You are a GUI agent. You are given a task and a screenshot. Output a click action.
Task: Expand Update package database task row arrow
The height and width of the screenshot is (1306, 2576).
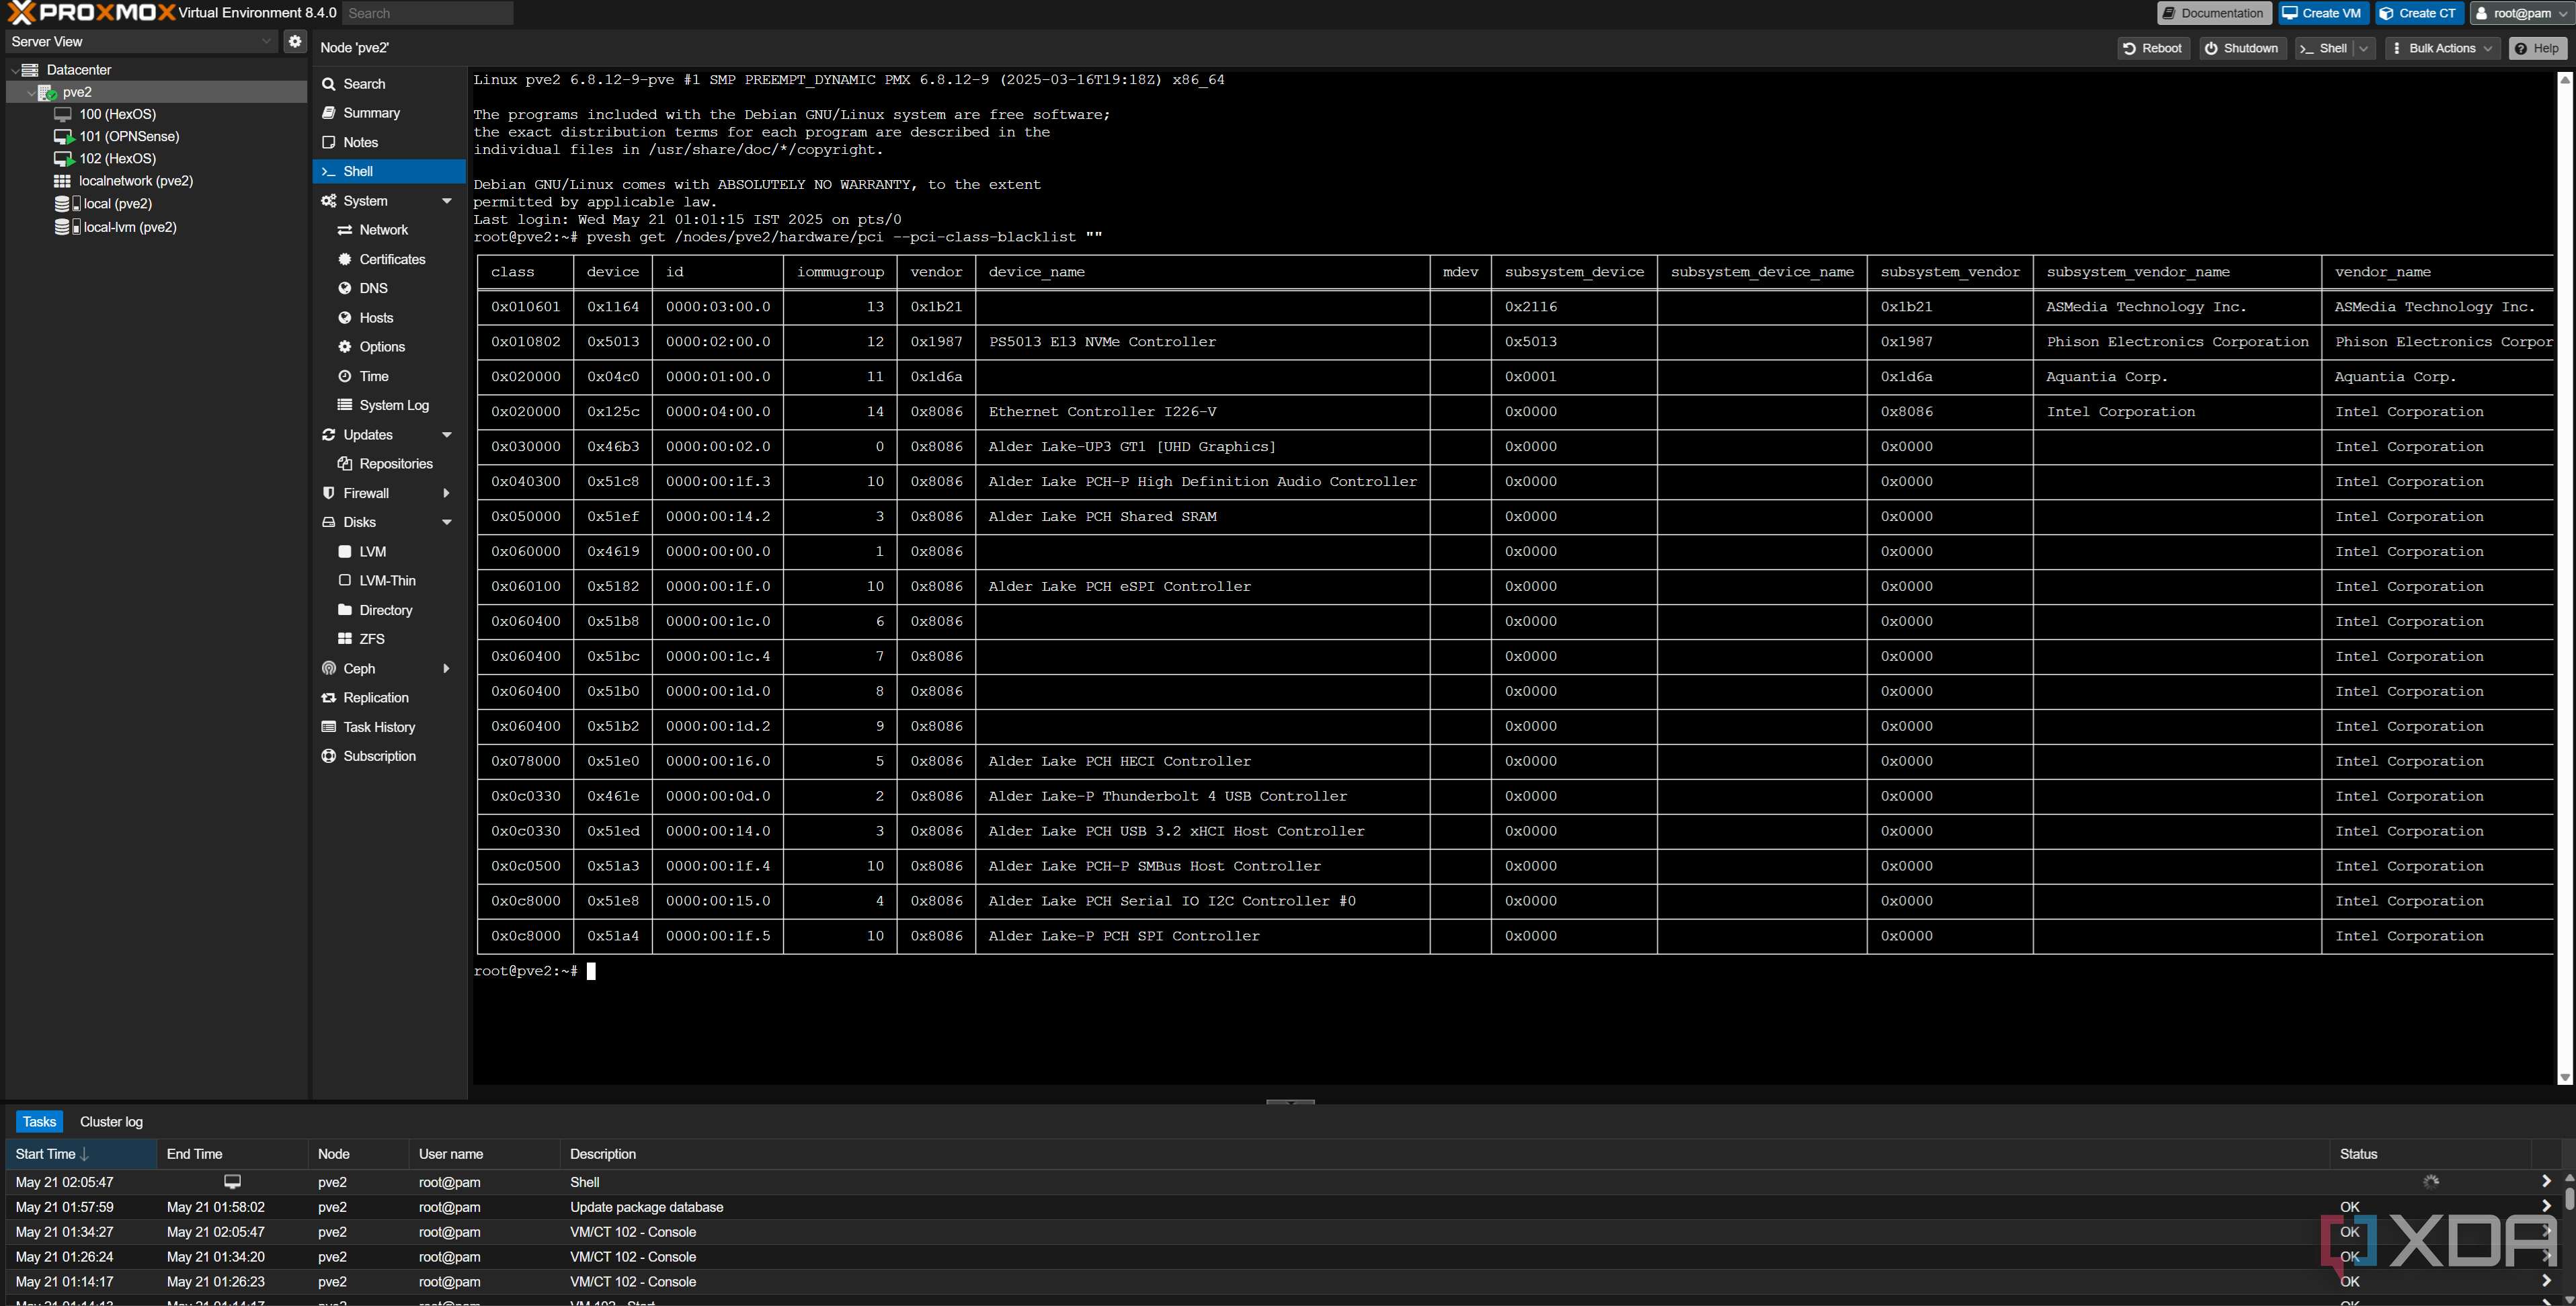(2546, 1206)
